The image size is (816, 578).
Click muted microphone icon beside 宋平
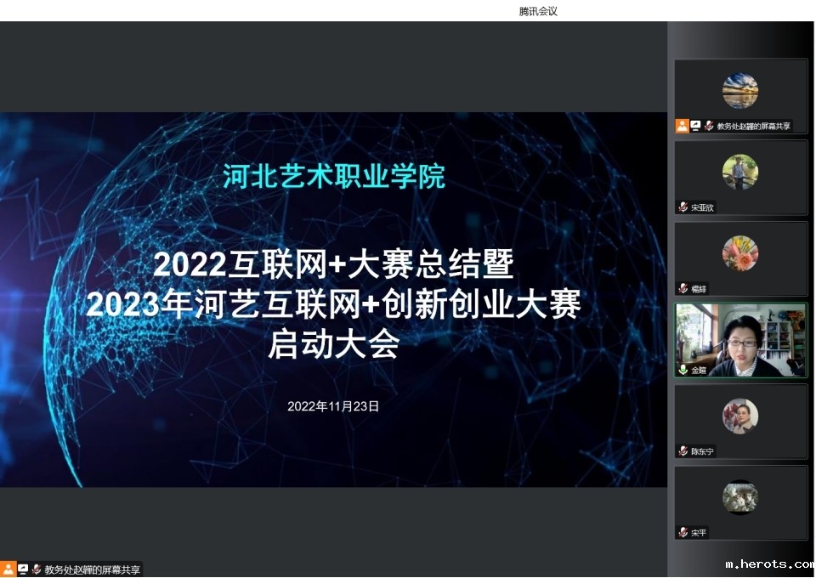click(x=683, y=533)
